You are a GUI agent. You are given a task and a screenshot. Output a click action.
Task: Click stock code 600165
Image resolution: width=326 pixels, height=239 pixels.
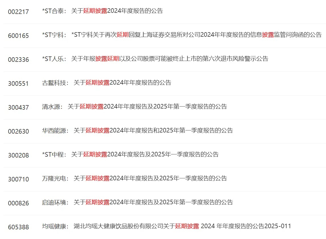tap(18, 36)
